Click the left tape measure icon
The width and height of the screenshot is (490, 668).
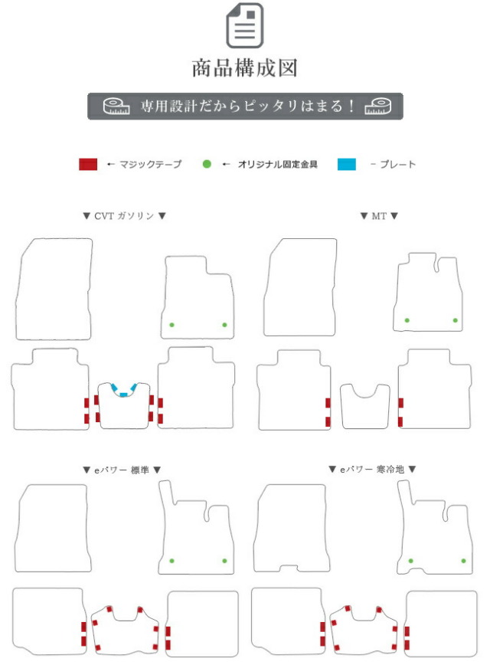click(x=116, y=106)
